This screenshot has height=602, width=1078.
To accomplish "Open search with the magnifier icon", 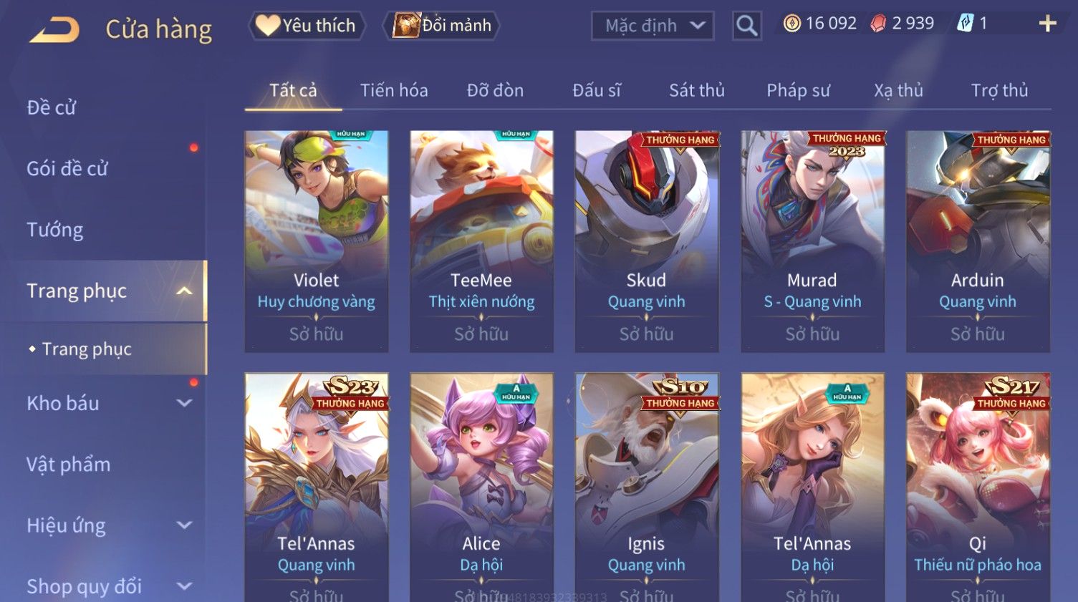I will point(746,26).
